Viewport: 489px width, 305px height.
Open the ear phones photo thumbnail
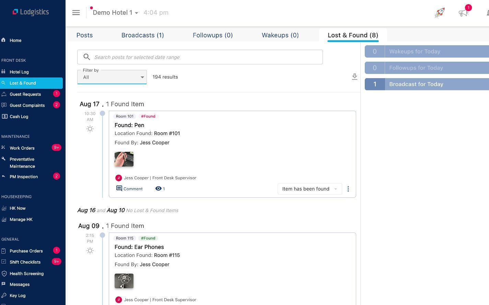point(124,281)
